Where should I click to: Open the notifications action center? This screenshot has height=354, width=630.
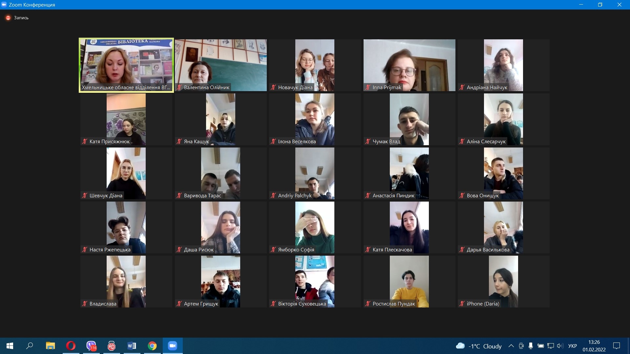tap(617, 346)
